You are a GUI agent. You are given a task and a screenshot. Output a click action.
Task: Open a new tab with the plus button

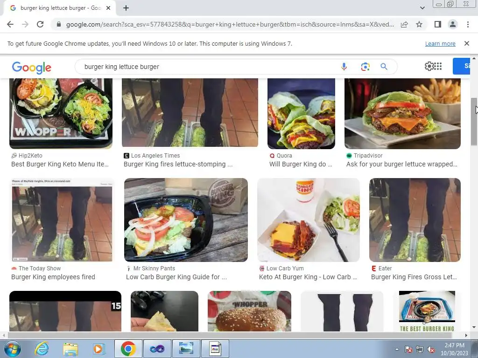tap(126, 8)
